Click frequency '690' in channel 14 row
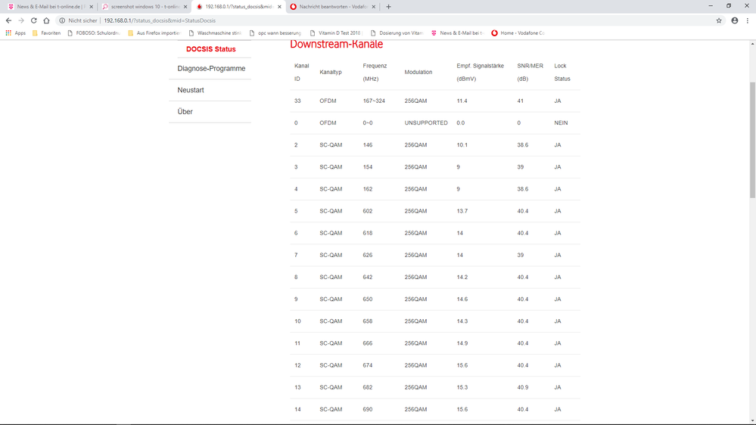Screen dimensions: 756x425 pyautogui.click(x=367, y=410)
